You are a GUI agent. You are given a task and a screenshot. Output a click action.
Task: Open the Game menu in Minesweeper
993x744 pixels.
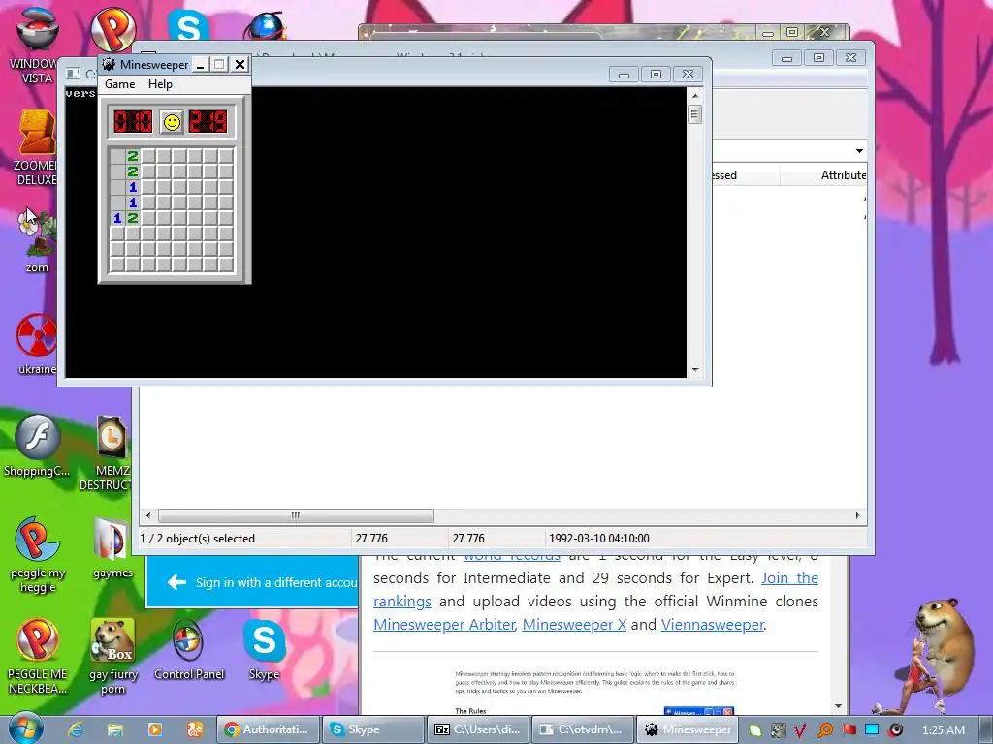tap(119, 84)
